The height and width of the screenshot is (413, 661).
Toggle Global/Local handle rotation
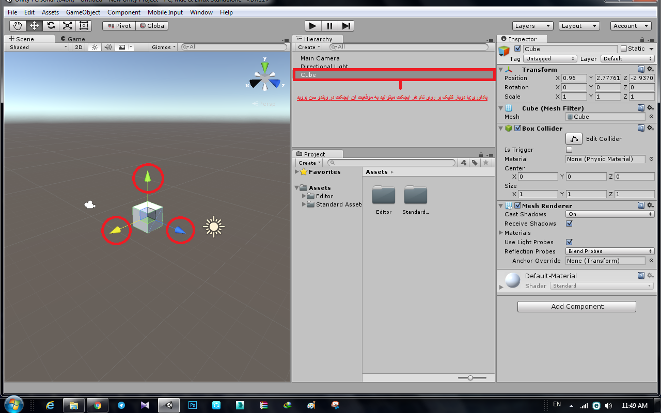point(153,26)
